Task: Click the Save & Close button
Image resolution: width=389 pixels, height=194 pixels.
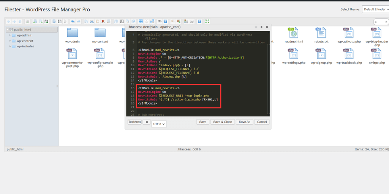Action: tap(222, 122)
